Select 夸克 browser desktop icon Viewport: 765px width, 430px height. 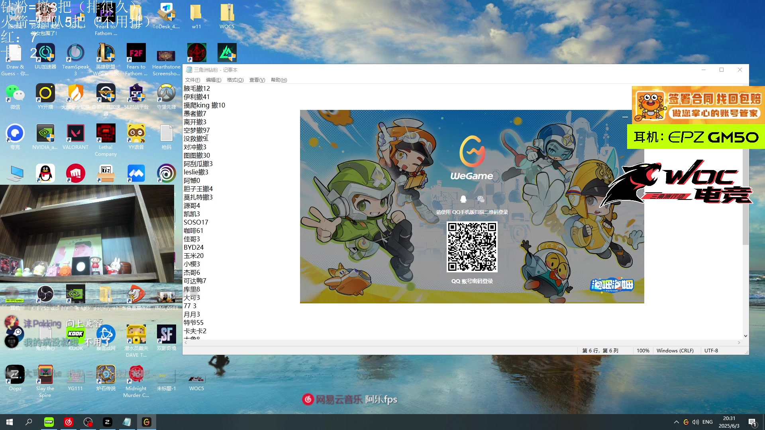click(15, 137)
